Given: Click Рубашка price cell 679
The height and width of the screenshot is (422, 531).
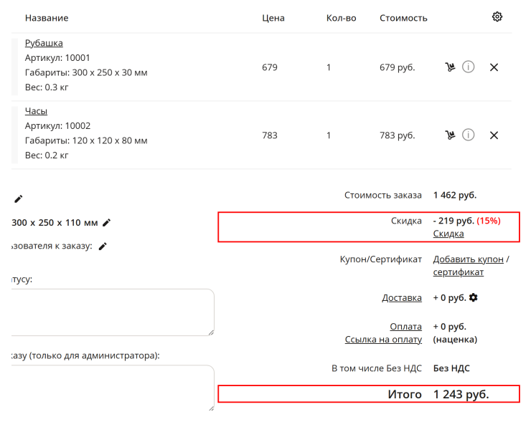Looking at the screenshot, I should (270, 67).
